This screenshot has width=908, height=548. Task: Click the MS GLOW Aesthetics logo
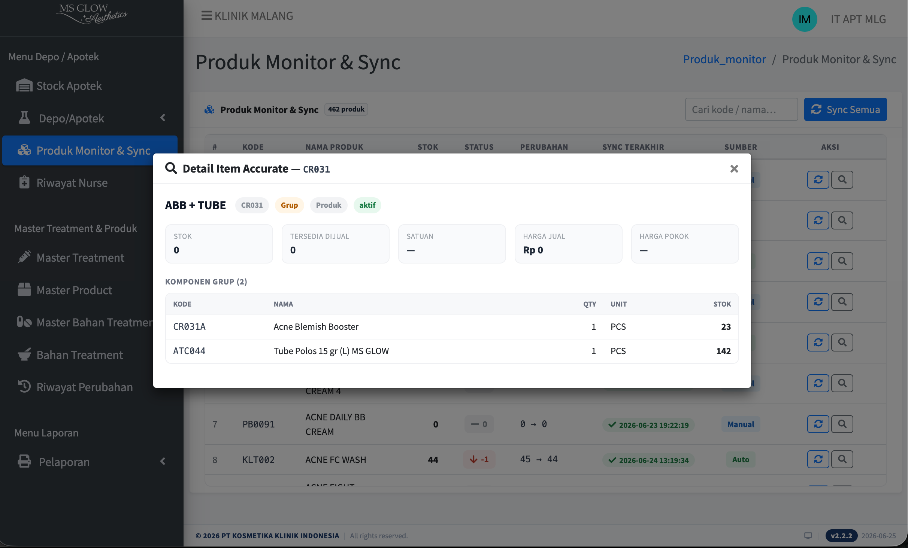coord(92,13)
